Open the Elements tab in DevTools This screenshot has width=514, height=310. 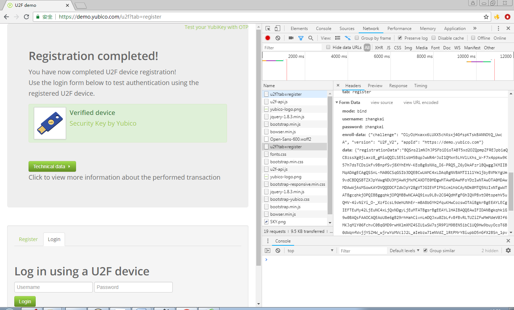[x=299, y=28]
